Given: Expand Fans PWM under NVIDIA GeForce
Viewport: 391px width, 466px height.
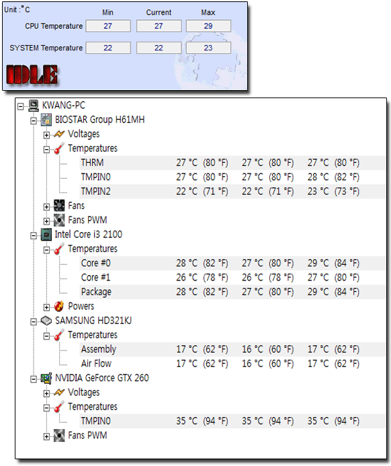Looking at the screenshot, I should click(46, 436).
